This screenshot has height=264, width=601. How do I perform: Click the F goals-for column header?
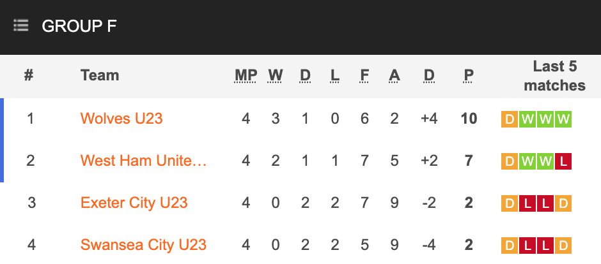[x=364, y=76]
